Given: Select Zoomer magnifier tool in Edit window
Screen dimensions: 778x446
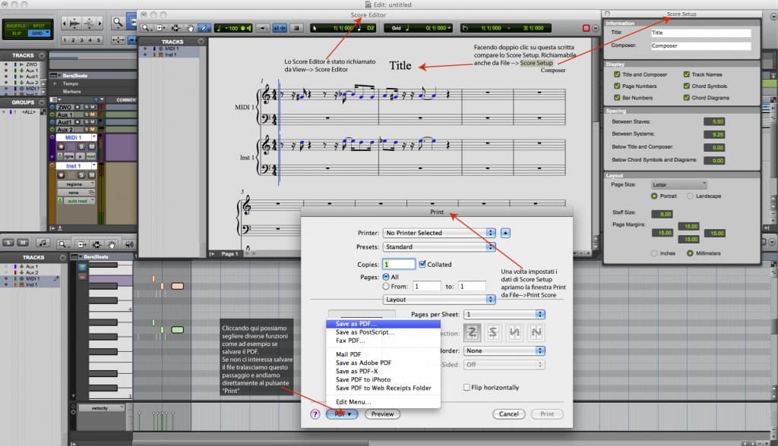Looking at the screenshot, I should point(118,22).
